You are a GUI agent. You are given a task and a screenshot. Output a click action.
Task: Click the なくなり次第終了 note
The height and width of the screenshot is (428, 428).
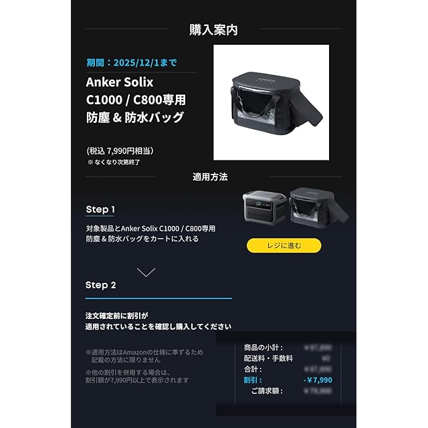tap(114, 162)
